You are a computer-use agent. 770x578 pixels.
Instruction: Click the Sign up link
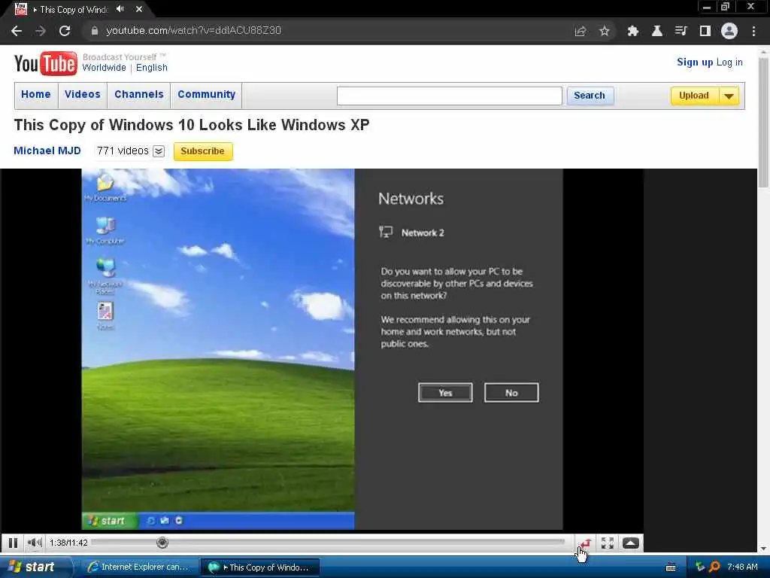[x=694, y=62]
